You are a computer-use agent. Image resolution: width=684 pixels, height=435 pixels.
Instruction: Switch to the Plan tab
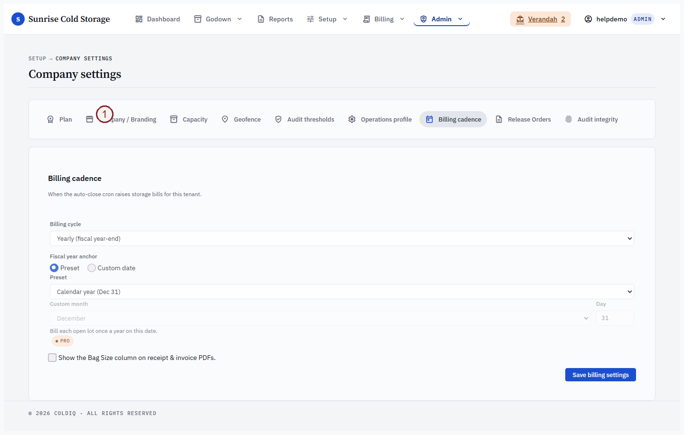pos(59,119)
